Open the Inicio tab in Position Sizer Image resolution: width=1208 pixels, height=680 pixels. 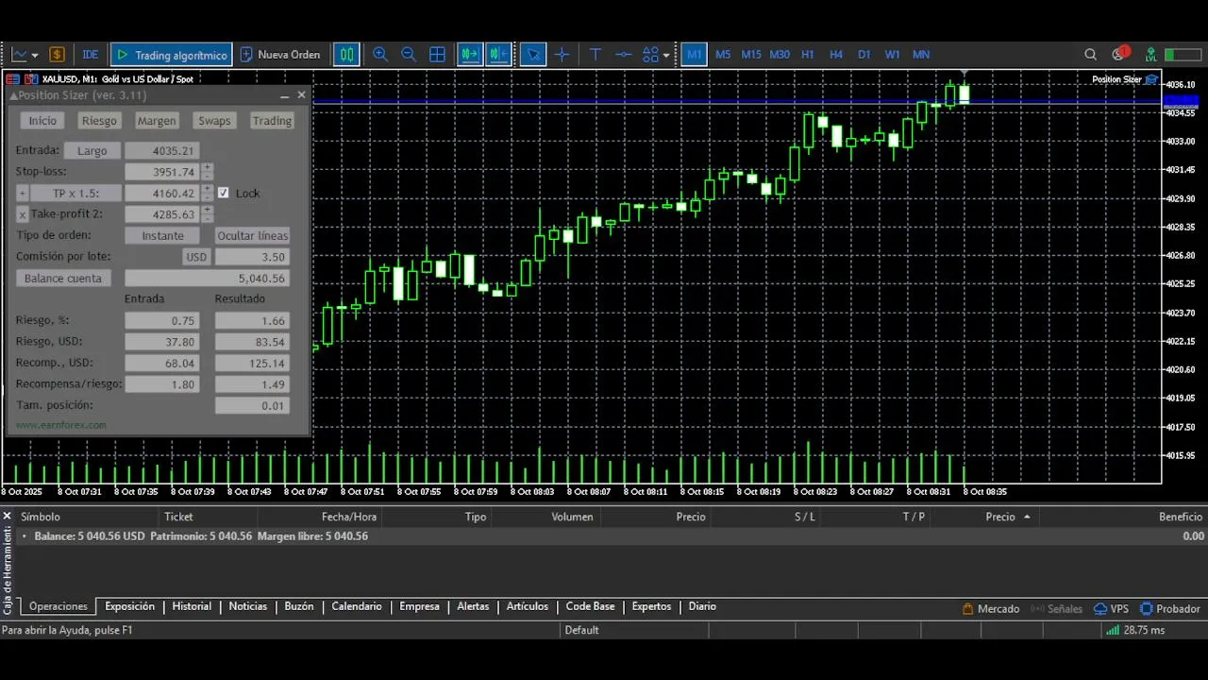(42, 121)
